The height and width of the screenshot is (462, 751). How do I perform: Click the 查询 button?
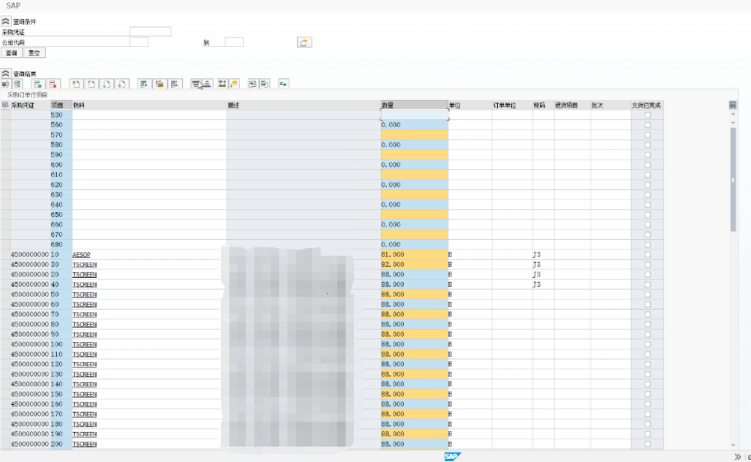pos(12,53)
